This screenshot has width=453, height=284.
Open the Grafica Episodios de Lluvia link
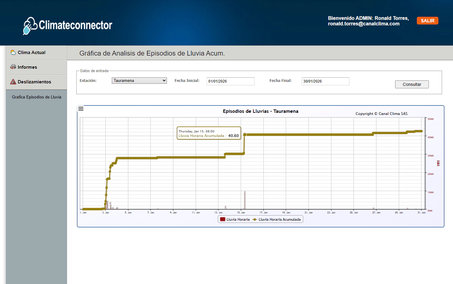[36, 97]
